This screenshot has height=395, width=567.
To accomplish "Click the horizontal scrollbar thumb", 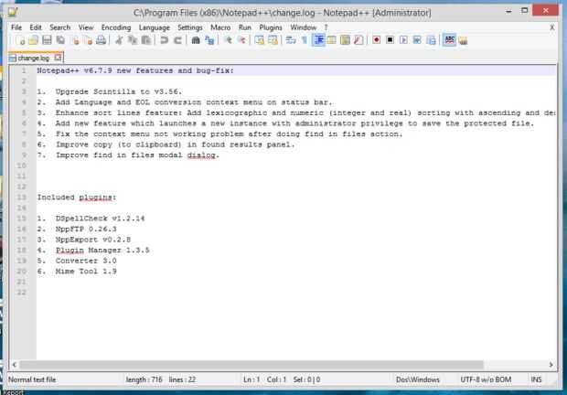I will [251, 365].
